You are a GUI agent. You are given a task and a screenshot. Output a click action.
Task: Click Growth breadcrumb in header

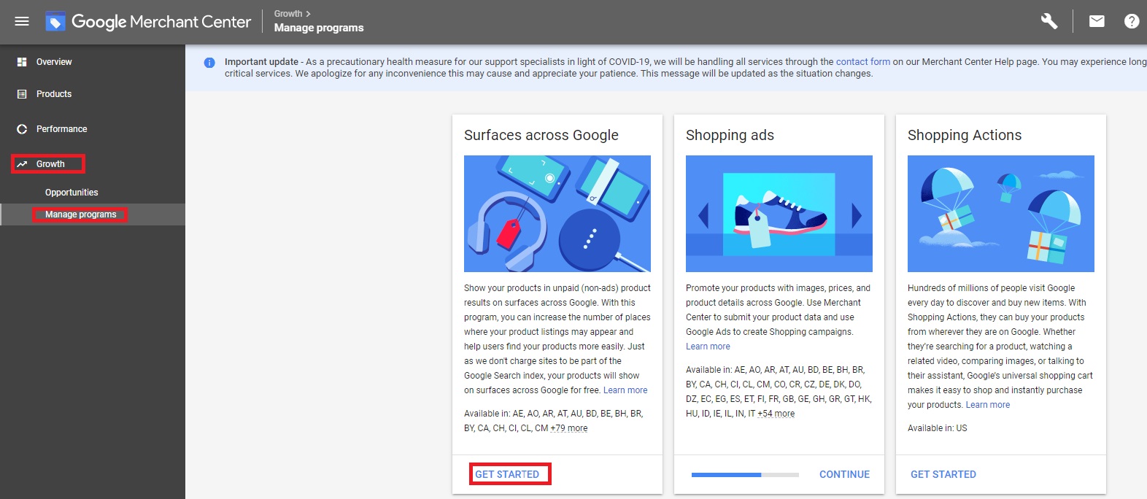coord(288,14)
